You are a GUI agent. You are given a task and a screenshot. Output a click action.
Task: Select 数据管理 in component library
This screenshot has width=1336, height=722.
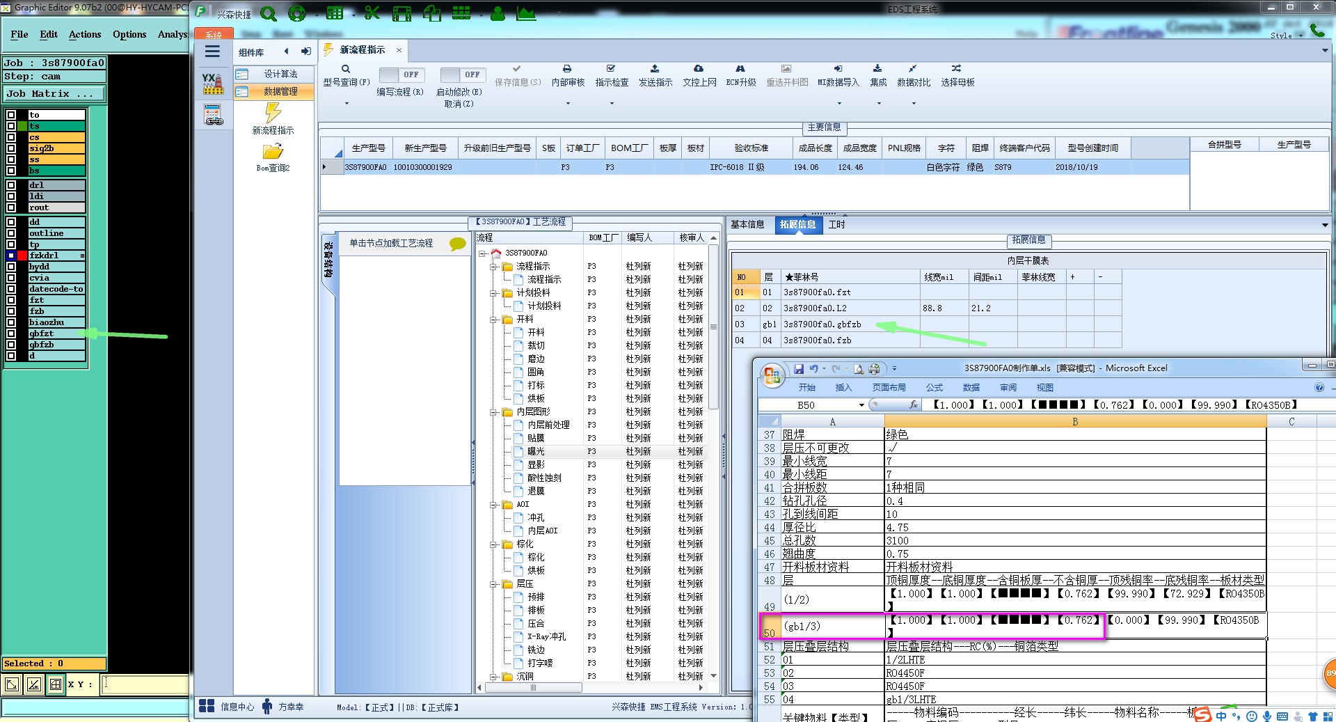pyautogui.click(x=273, y=91)
